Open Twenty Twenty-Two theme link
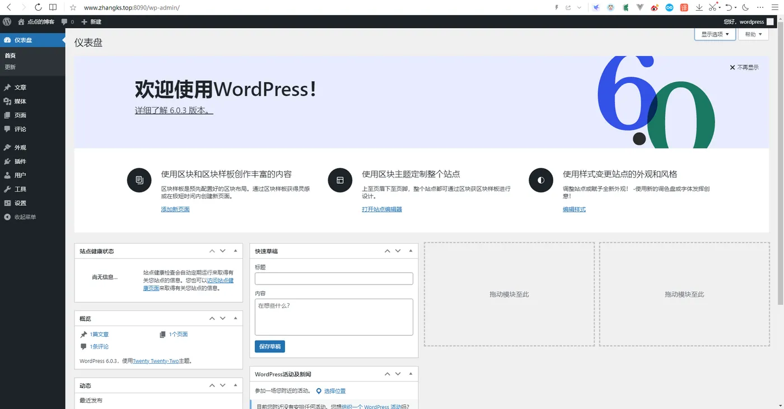The width and height of the screenshot is (784, 409). 156,361
